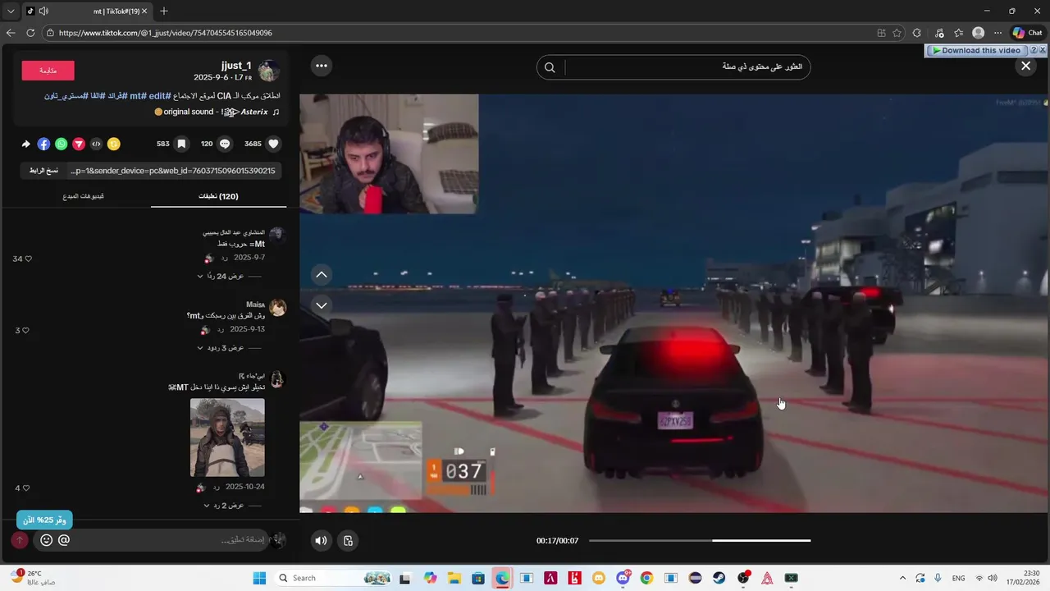Open Copilot Chat in Edge
The height and width of the screenshot is (591, 1050).
pyautogui.click(x=1027, y=33)
